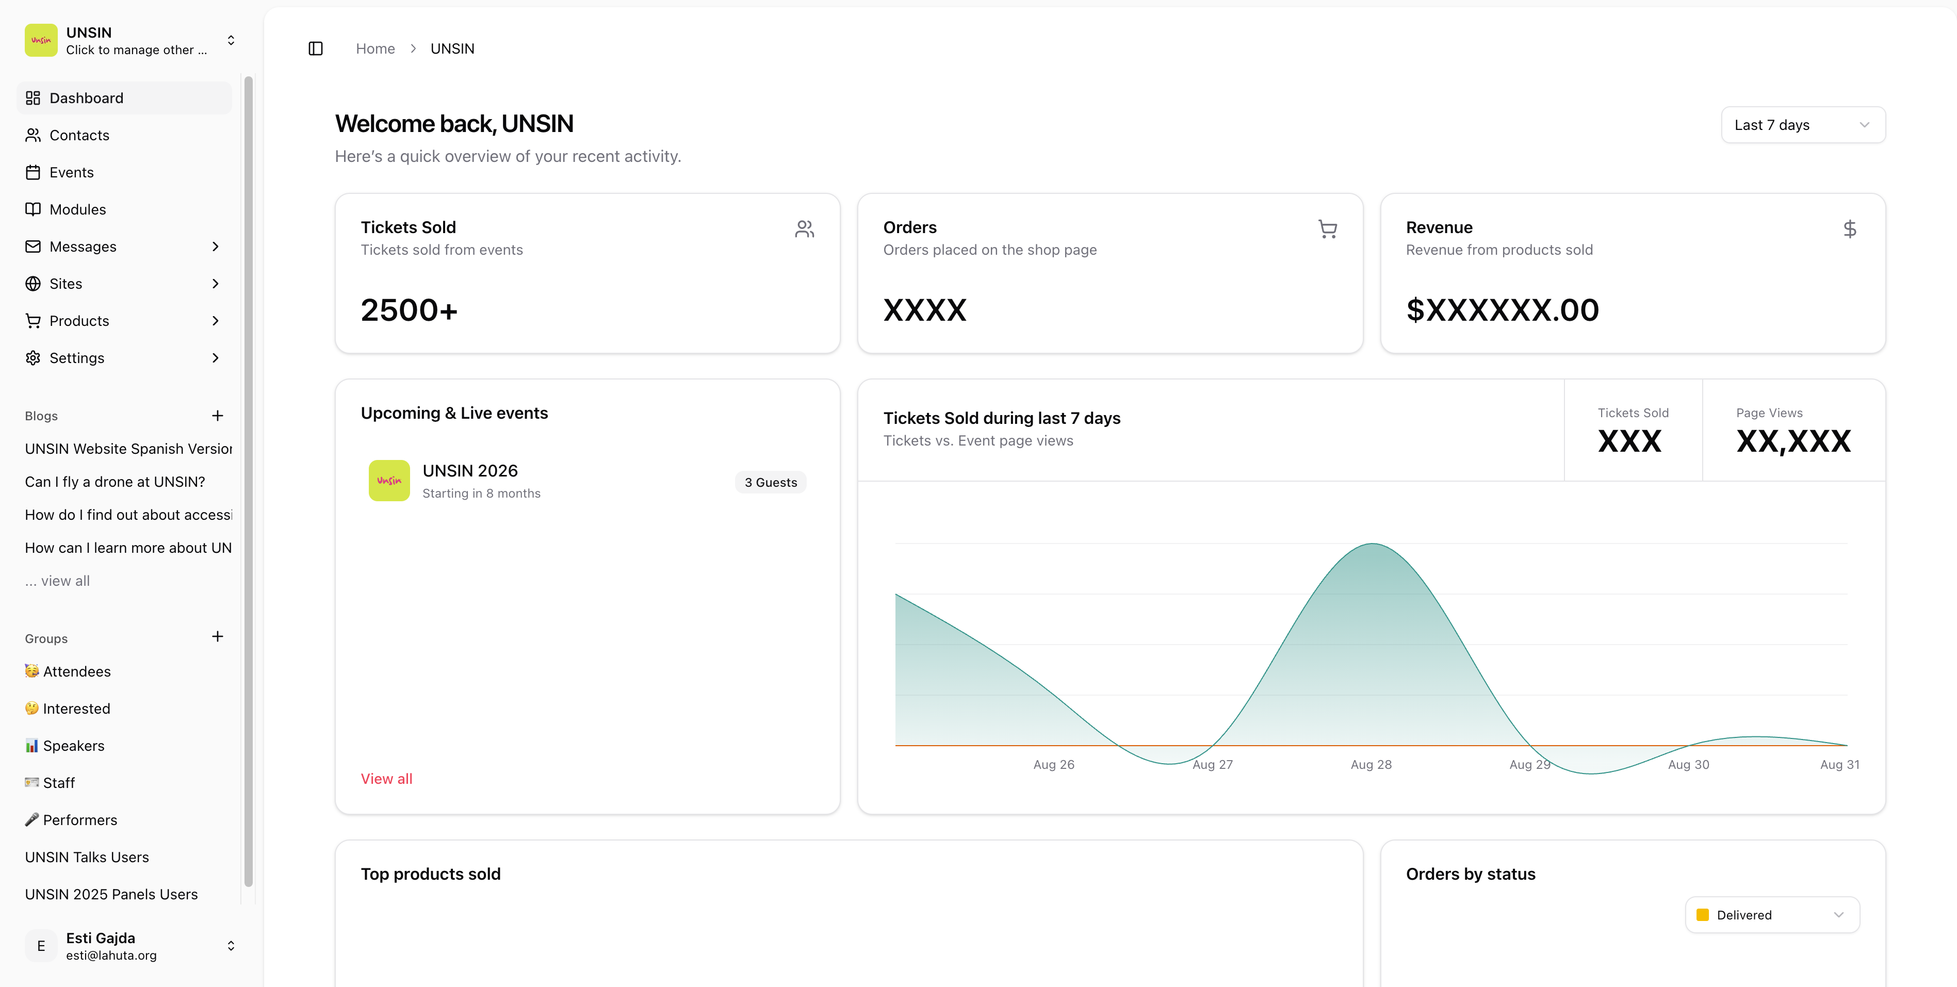Open the How do I find out about accessi blog
The image size is (1957, 987).
click(128, 515)
